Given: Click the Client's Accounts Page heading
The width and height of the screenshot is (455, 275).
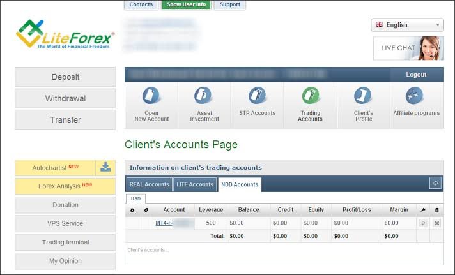Looking at the screenshot, I should point(181,144).
